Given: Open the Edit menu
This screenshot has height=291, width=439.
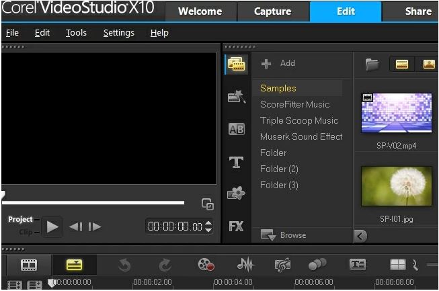Looking at the screenshot, I should [42, 33].
